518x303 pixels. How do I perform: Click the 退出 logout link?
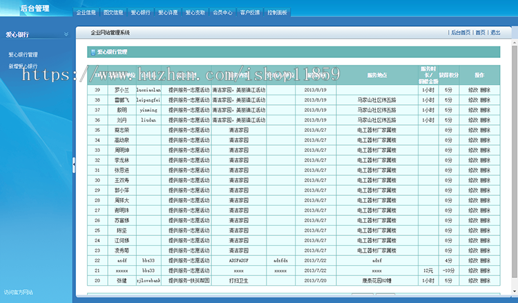click(495, 32)
